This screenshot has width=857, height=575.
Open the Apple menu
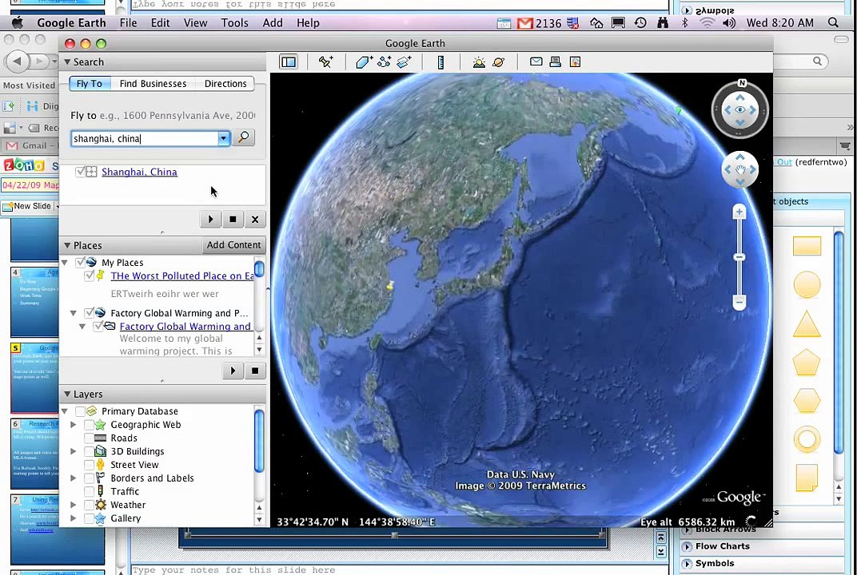pos(18,23)
